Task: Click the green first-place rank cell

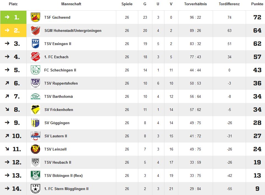Action: pos(13,17)
